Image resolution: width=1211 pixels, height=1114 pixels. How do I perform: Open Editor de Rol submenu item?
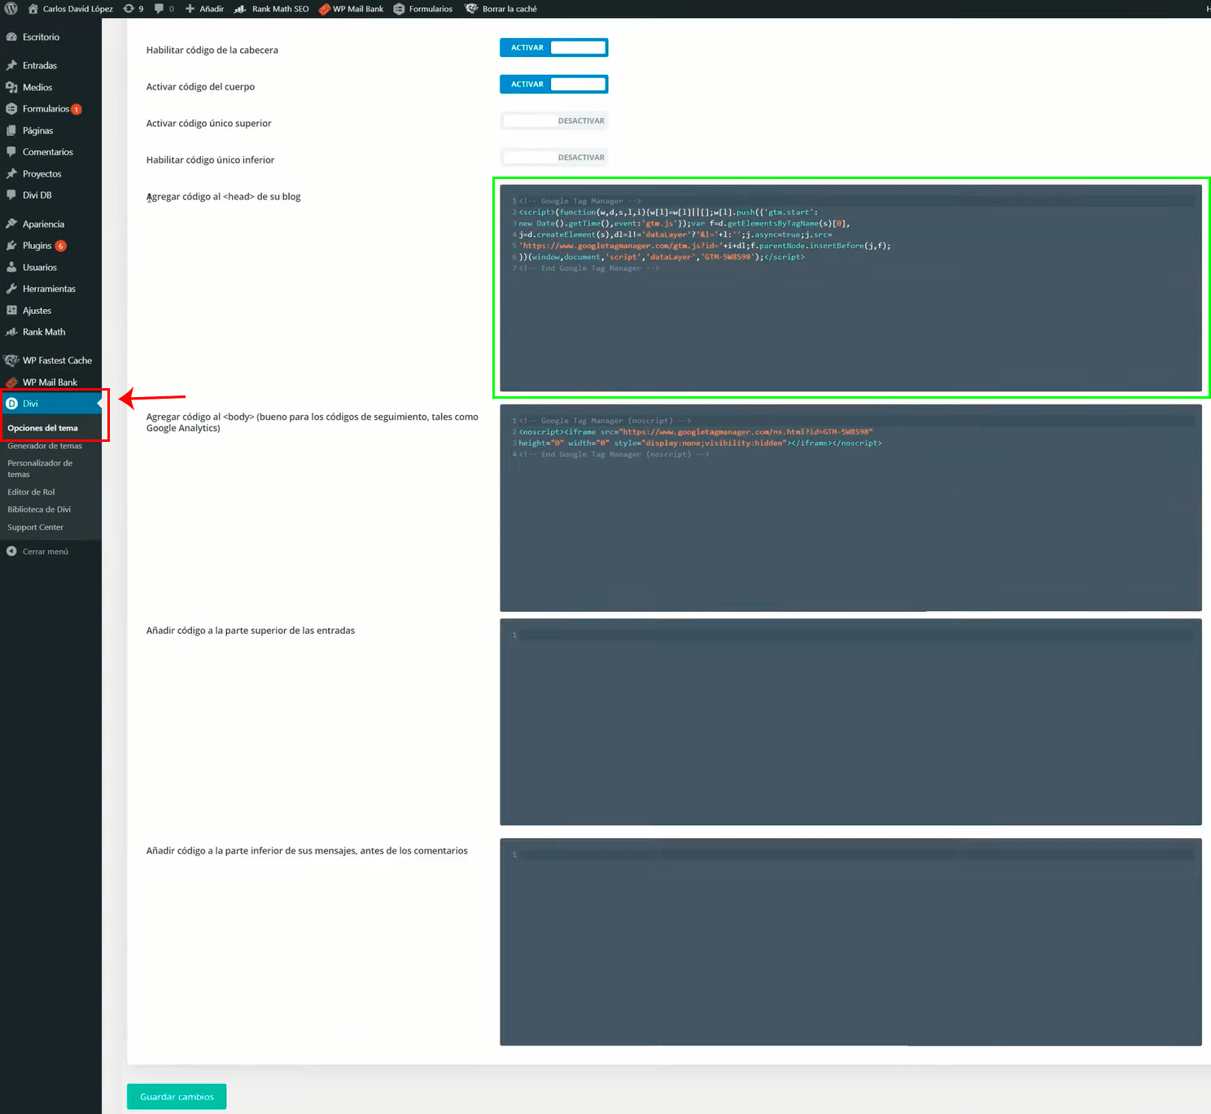[x=31, y=492]
